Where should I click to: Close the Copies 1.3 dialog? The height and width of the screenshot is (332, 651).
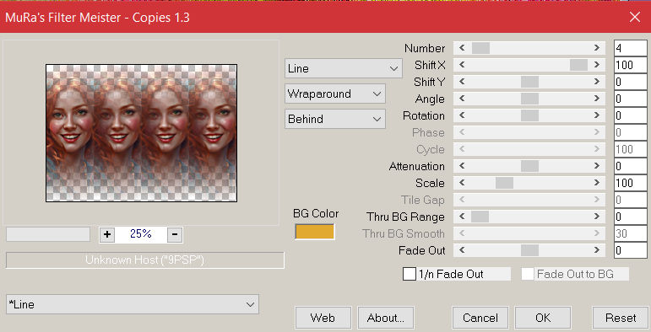click(x=634, y=17)
